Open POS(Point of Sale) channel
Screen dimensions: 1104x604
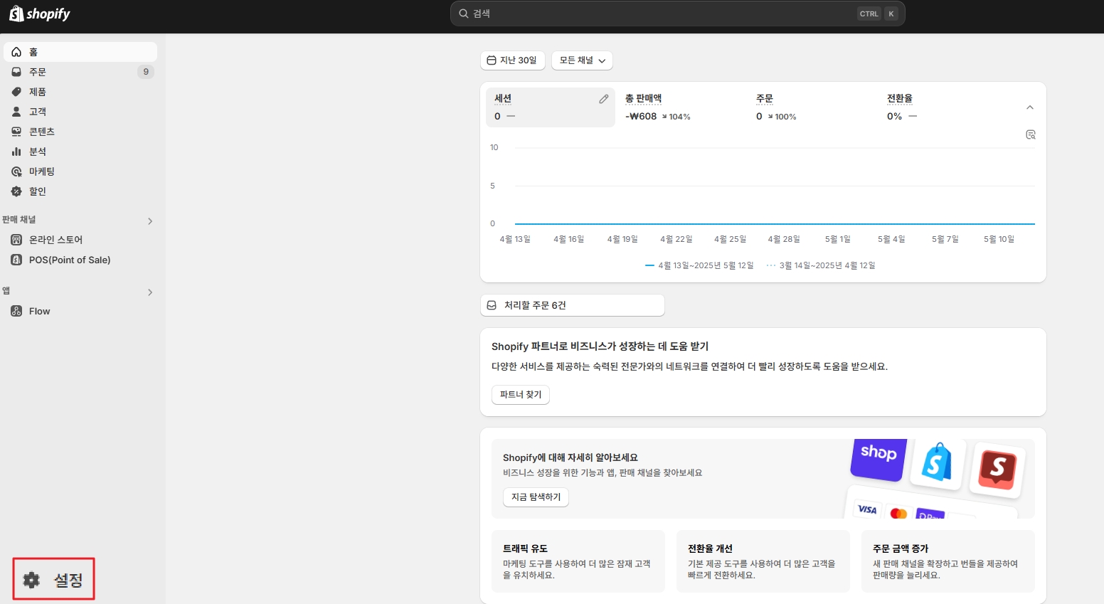(x=69, y=260)
